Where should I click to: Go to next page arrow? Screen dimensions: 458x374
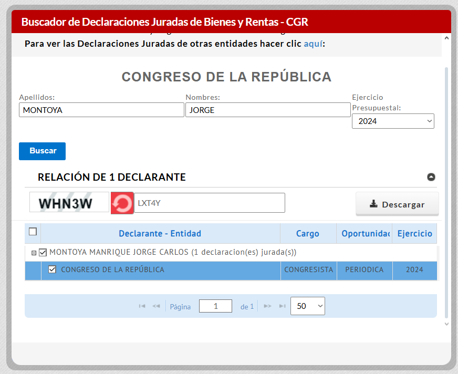tap(267, 306)
